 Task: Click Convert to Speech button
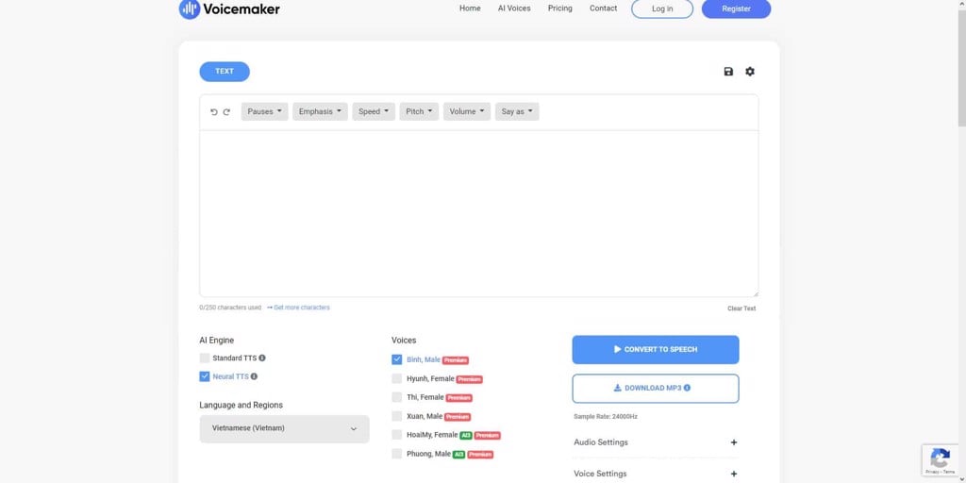coord(656,349)
